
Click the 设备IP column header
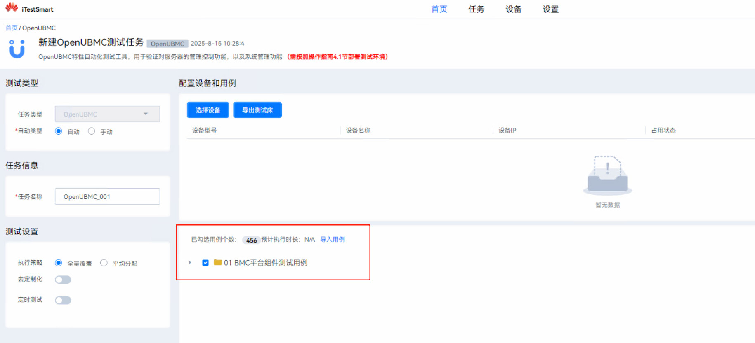click(507, 130)
